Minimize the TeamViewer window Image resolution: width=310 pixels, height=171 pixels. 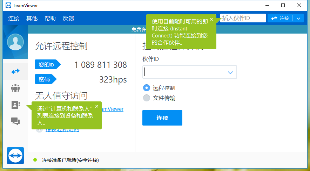coord(267,5)
